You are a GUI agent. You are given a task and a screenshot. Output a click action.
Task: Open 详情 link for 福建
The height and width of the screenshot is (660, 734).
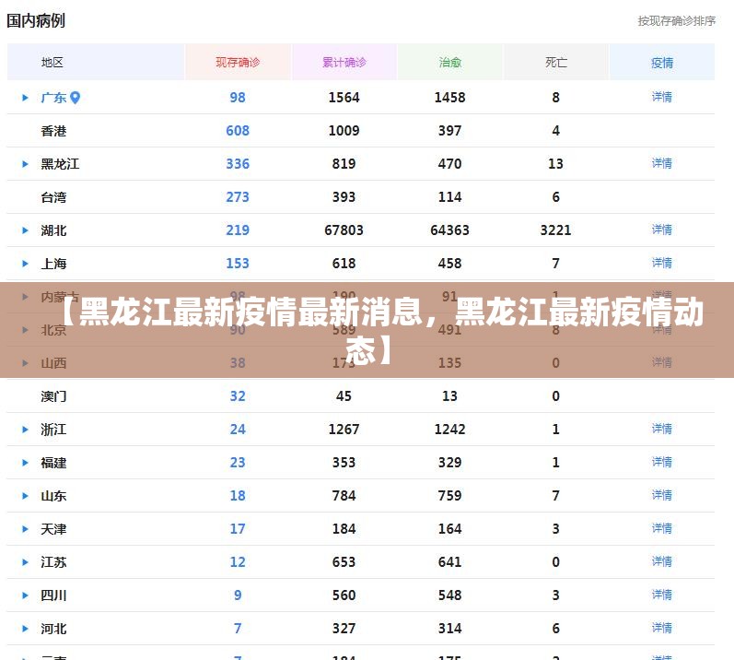662,463
